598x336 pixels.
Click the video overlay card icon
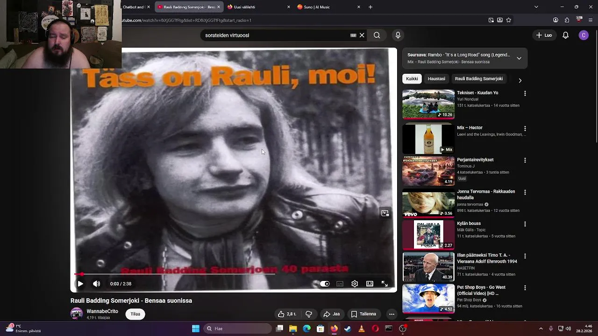click(x=385, y=213)
